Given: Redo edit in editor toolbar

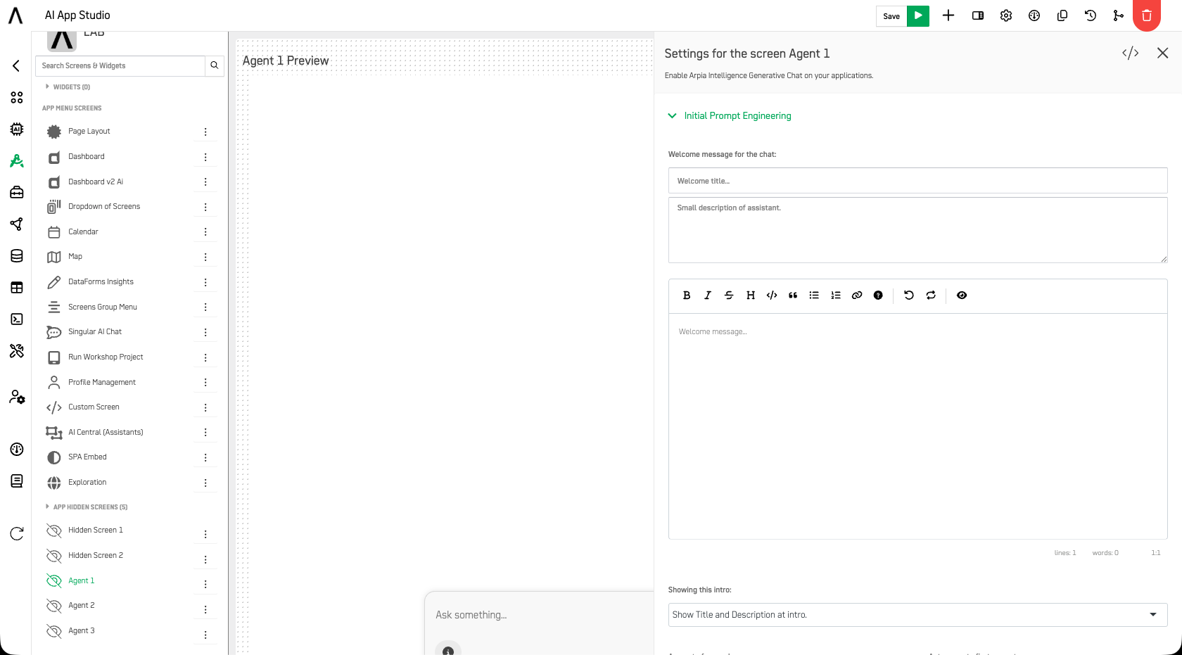Looking at the screenshot, I should pos(931,295).
